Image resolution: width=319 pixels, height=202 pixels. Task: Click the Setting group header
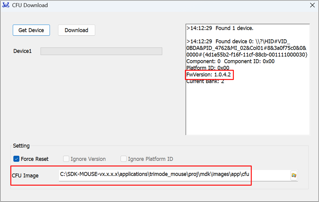click(21, 146)
